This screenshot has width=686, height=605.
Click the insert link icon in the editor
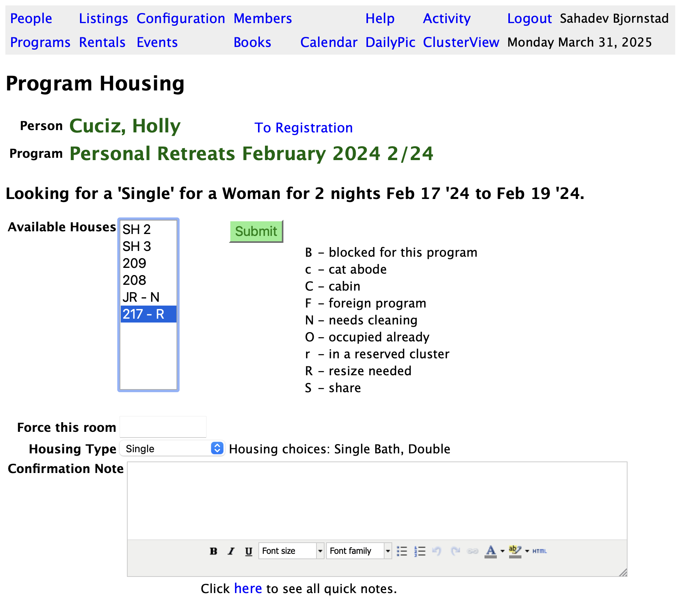point(473,551)
